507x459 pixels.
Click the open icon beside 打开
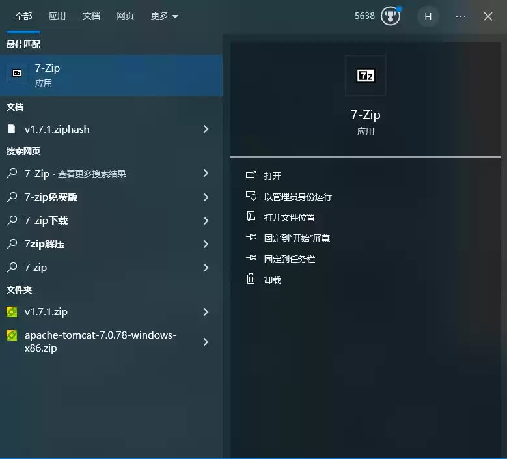click(251, 175)
